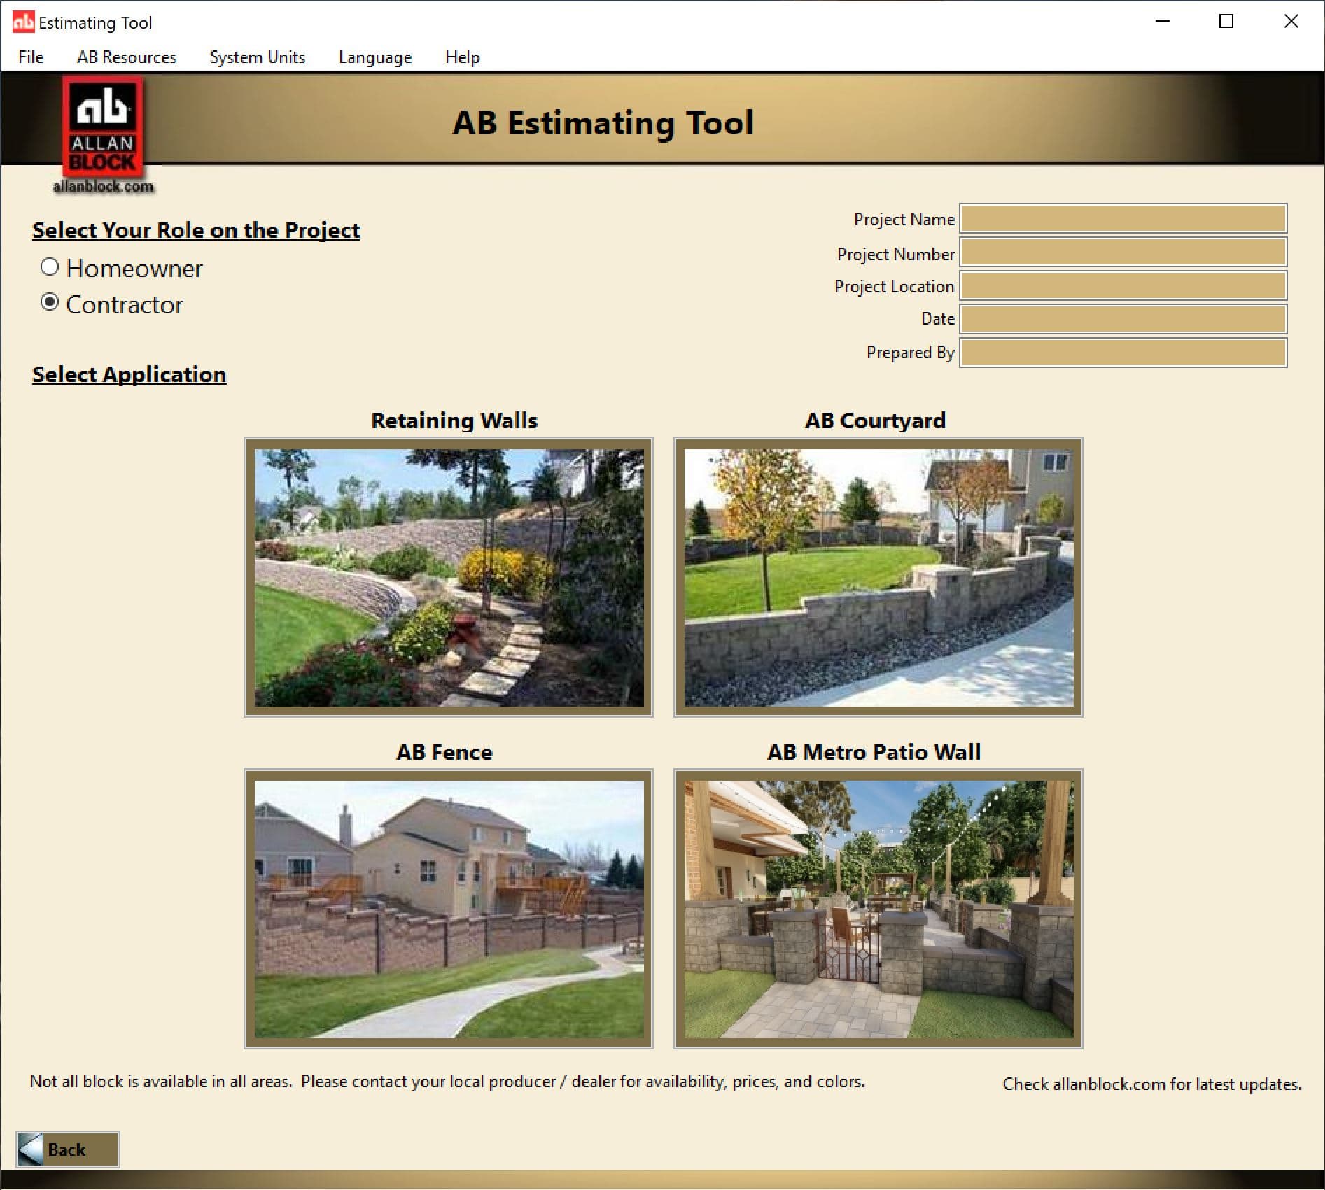Click the Back arrow icon
1325x1190 pixels.
31,1147
